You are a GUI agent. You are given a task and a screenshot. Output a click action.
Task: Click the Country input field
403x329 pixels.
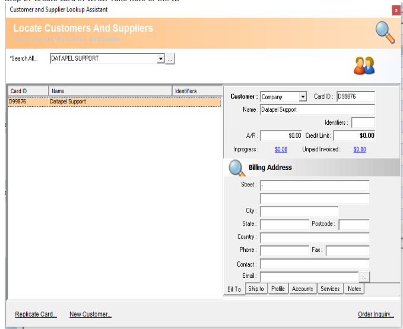315,238
